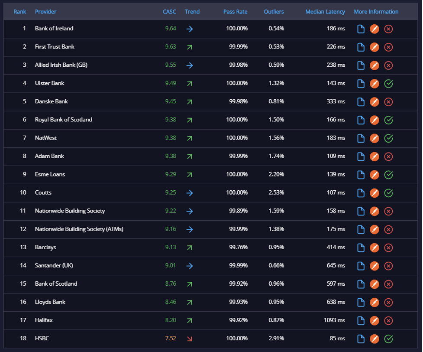
Task: Click the First Trust Bank provider name
Action: (55, 47)
